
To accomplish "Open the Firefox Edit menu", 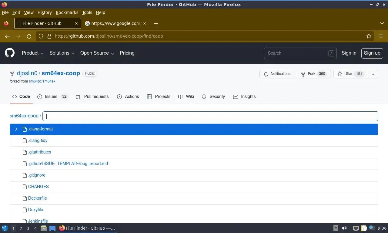I will (16, 12).
